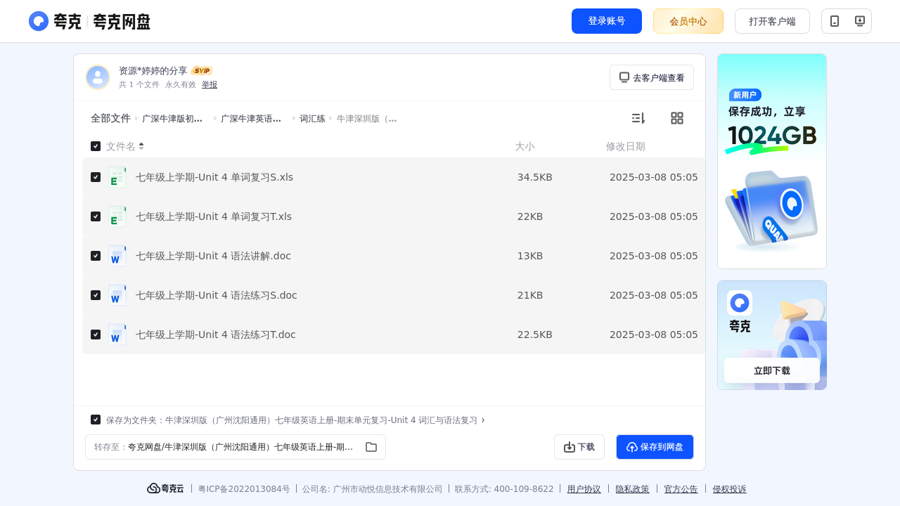Uncheck 七年级上学期-Unit 4 语法讲解.doc
The height and width of the screenshot is (506, 900).
click(x=96, y=256)
